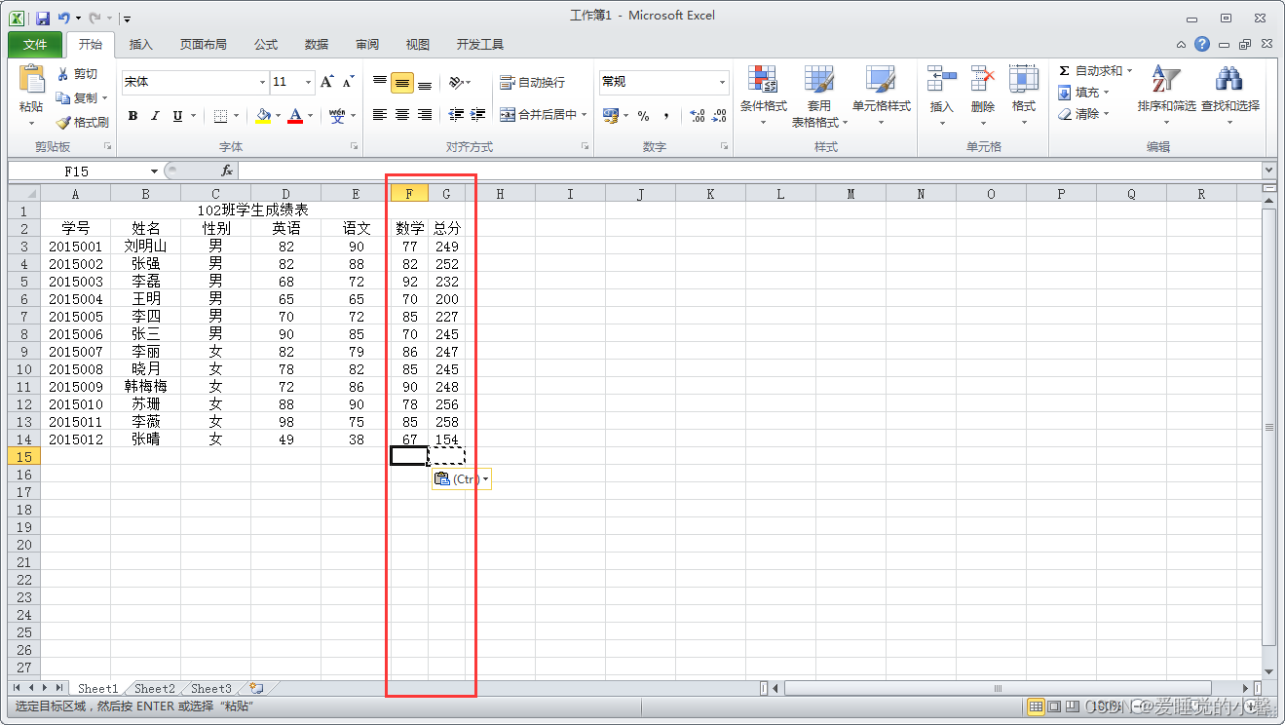
Task: Click the Undo arrow in quick access toolbar
Action: [x=64, y=18]
